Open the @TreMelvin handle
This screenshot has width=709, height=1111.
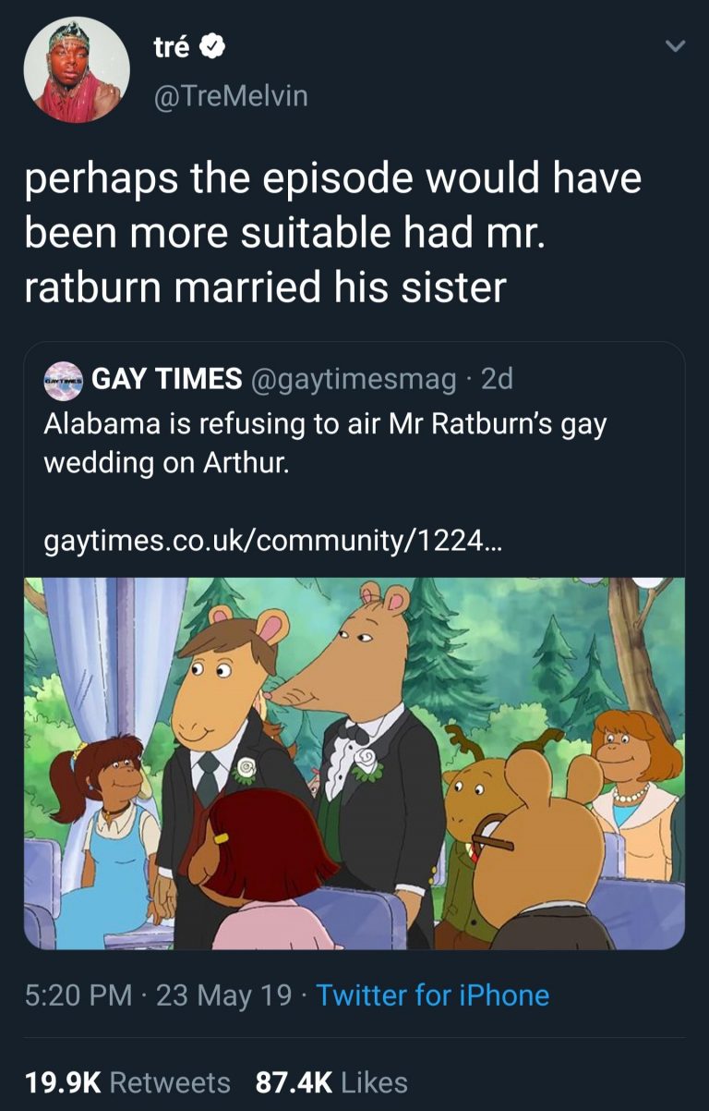click(x=231, y=95)
